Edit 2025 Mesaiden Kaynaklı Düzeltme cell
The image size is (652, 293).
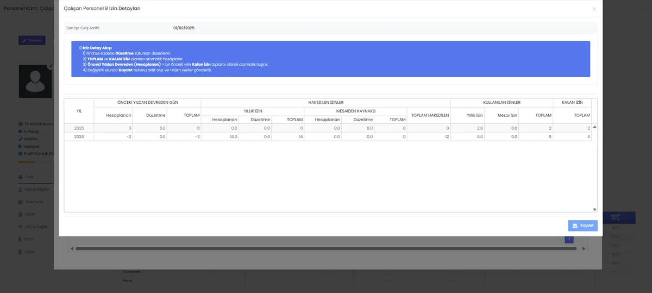click(358, 128)
